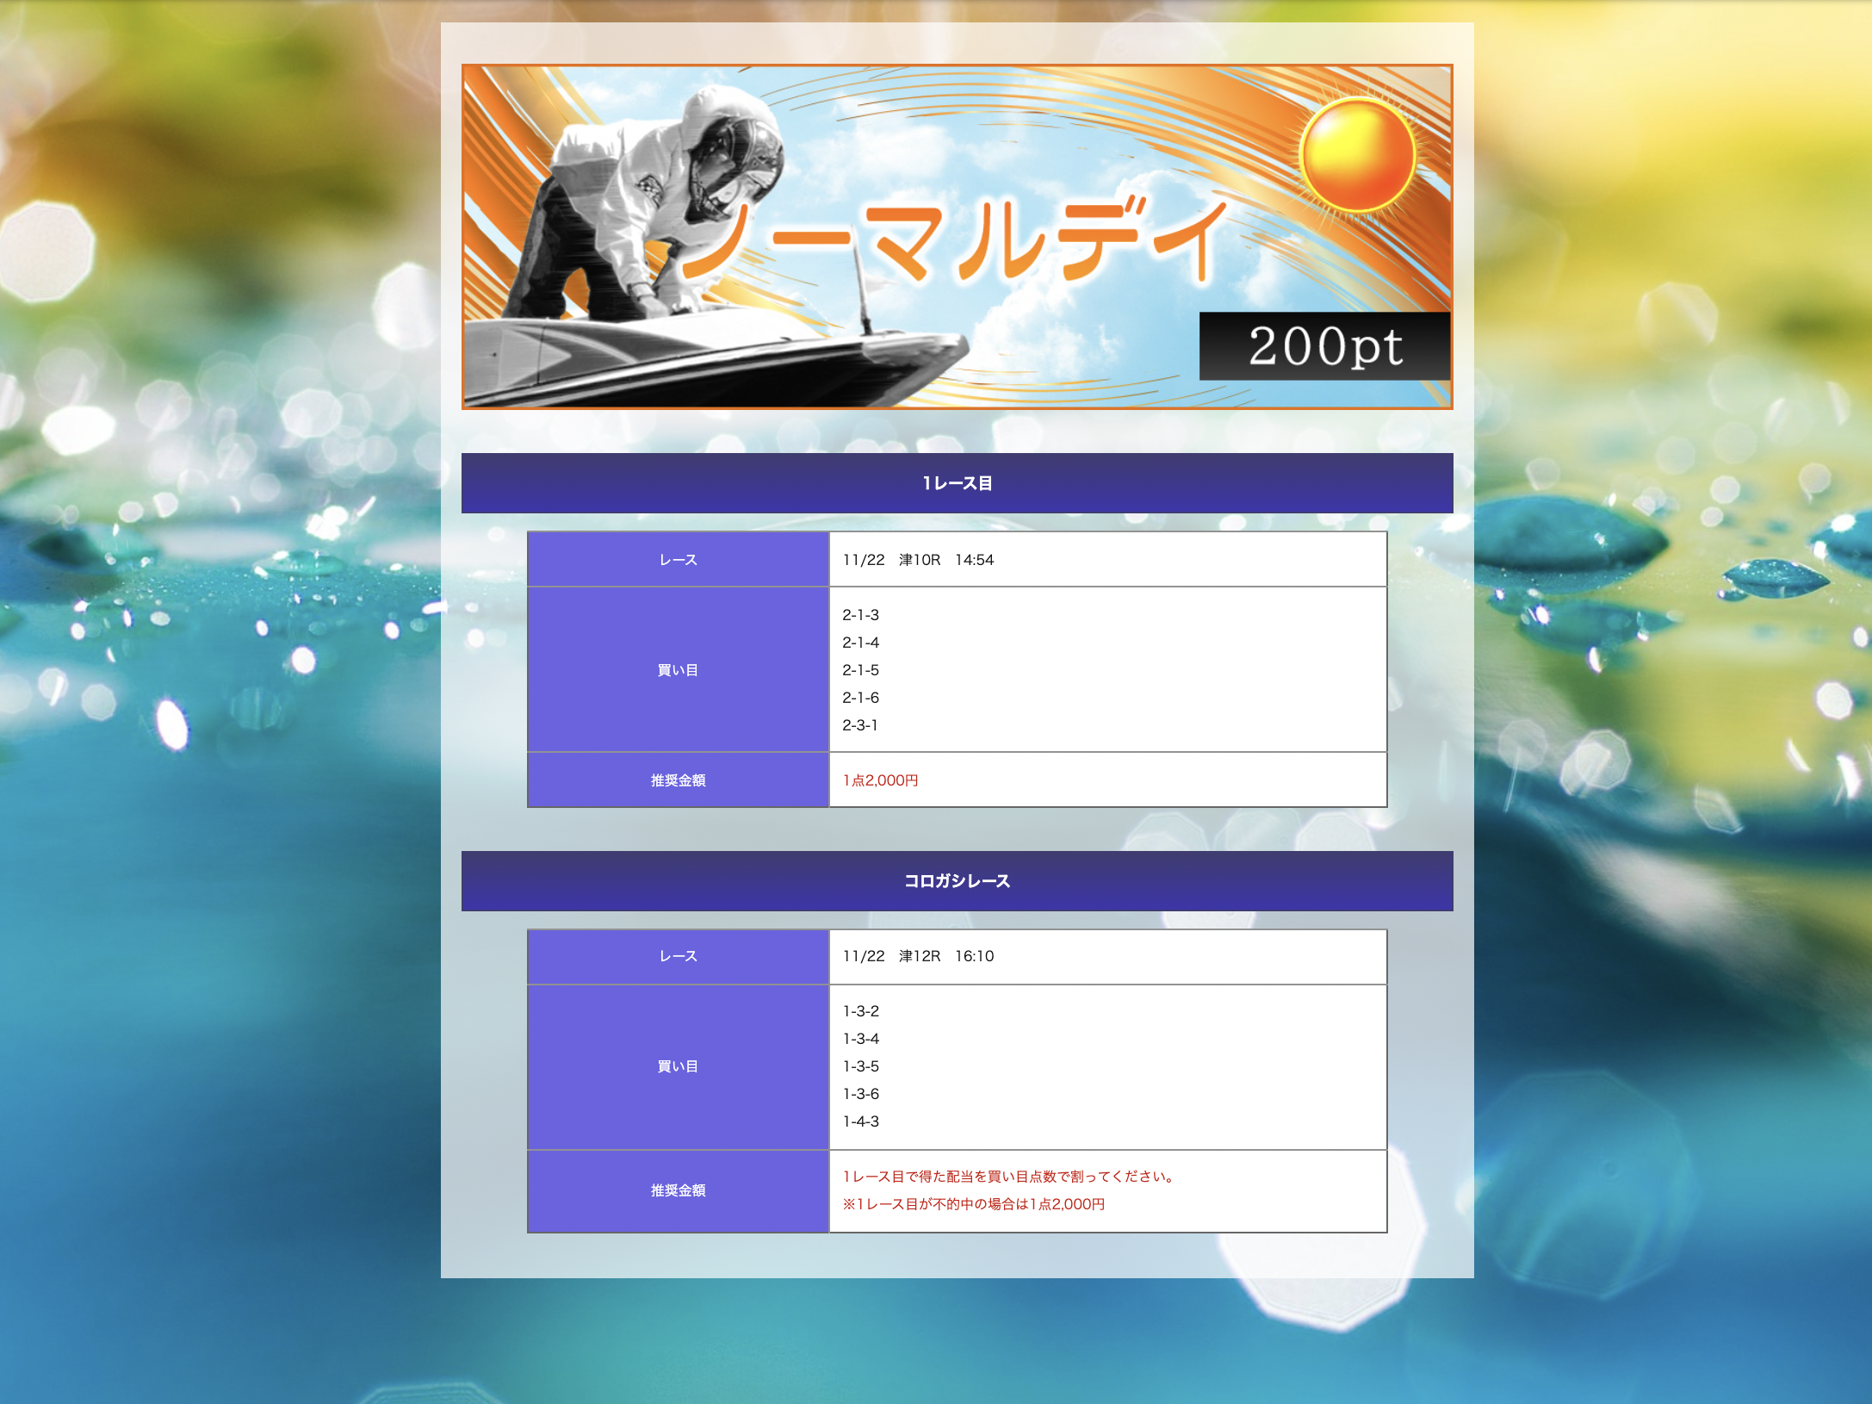
Task: Select bet combination 1-3-2
Action: 860,1011
